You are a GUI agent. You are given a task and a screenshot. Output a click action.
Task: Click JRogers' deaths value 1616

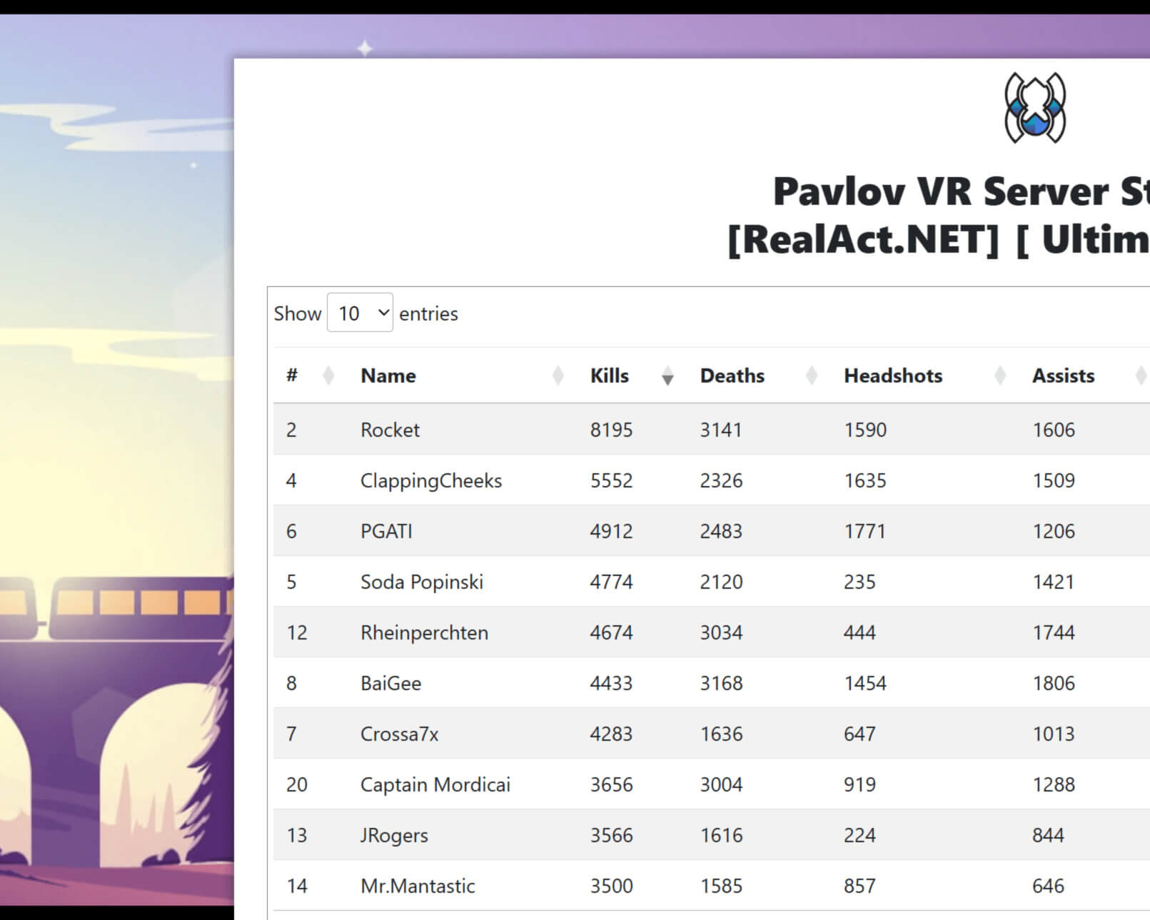click(721, 835)
